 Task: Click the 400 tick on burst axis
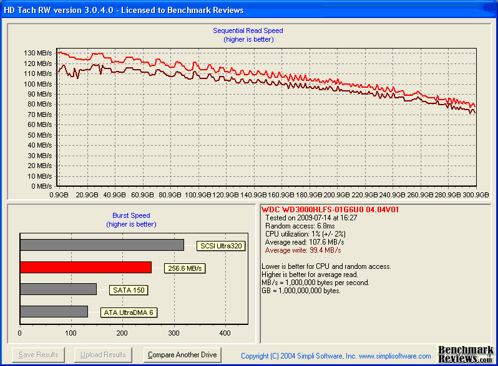point(225,333)
